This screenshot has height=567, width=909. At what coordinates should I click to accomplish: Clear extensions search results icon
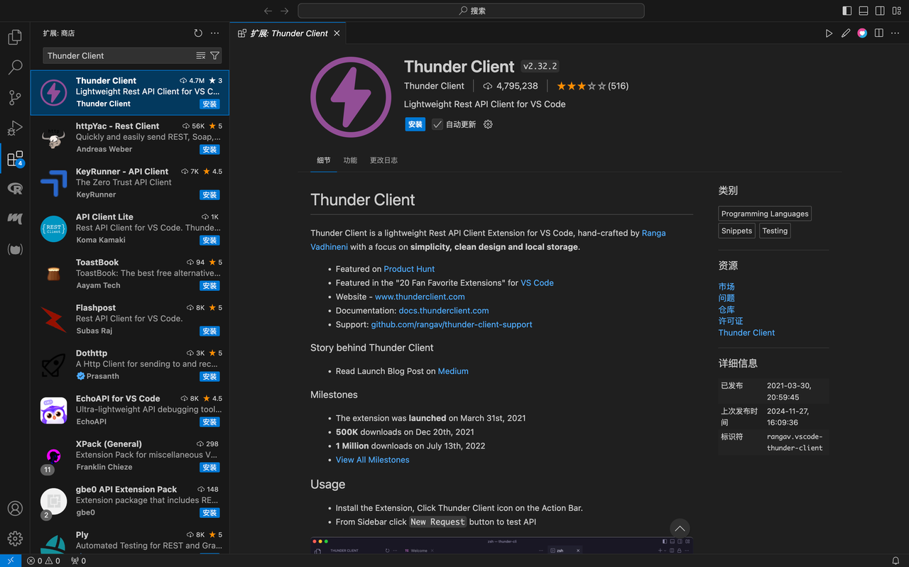[201, 55]
